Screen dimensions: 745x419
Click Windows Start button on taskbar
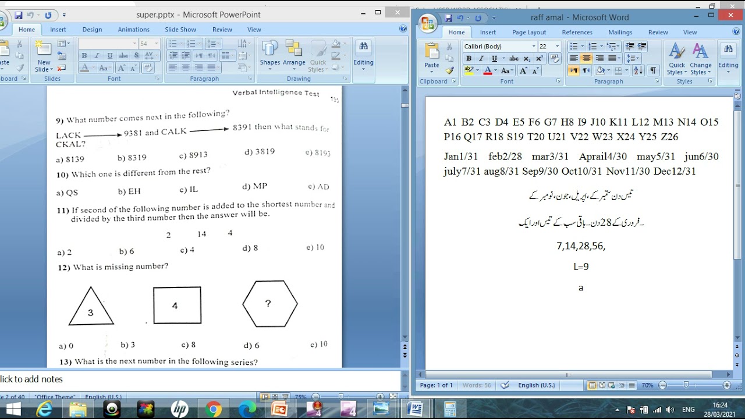(x=12, y=410)
